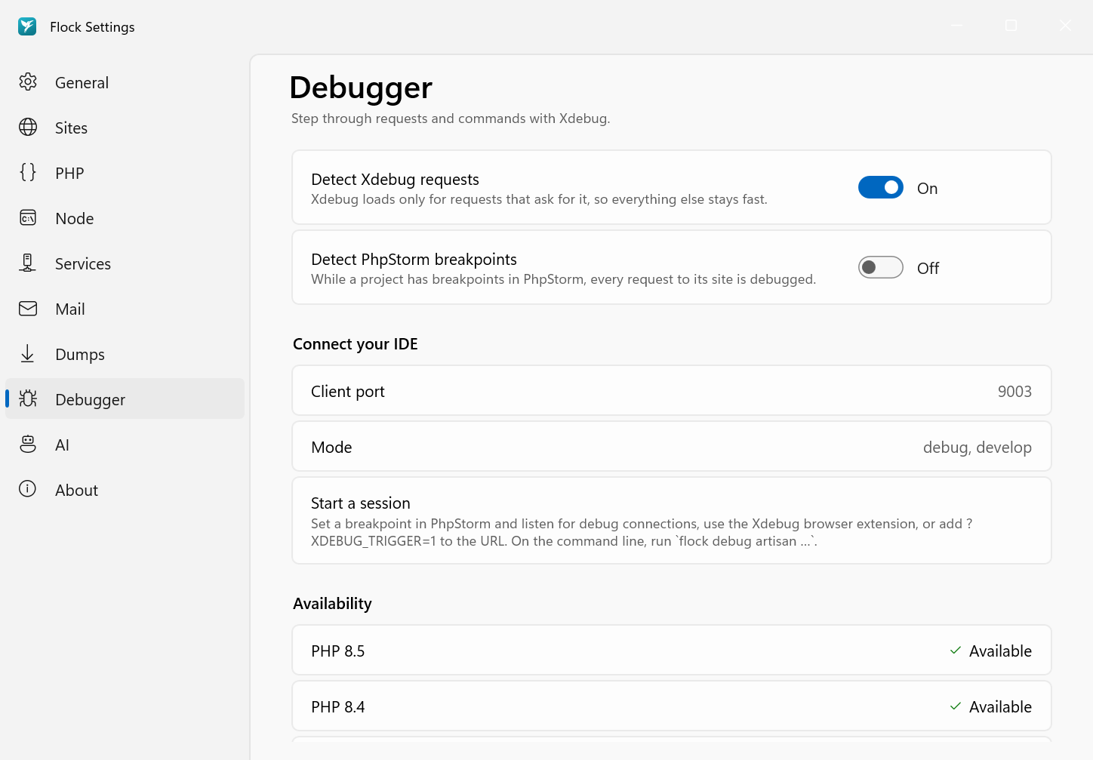Switch to the PHP settings
1093x760 pixels.
click(x=125, y=172)
